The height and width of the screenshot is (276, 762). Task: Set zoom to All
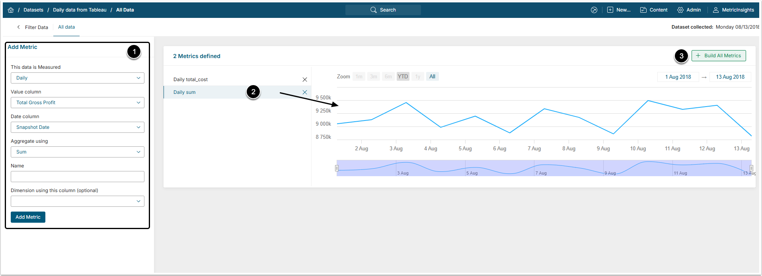(433, 76)
